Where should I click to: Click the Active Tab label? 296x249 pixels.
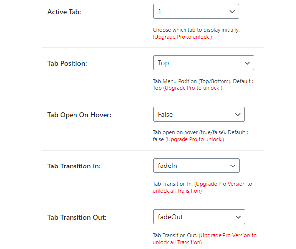coord(64,12)
